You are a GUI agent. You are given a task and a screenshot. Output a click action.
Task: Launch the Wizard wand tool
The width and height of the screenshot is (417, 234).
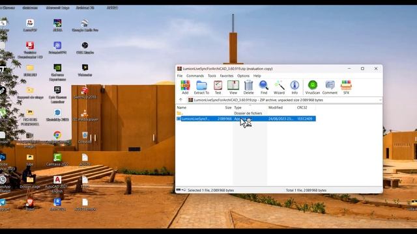tap(279, 88)
